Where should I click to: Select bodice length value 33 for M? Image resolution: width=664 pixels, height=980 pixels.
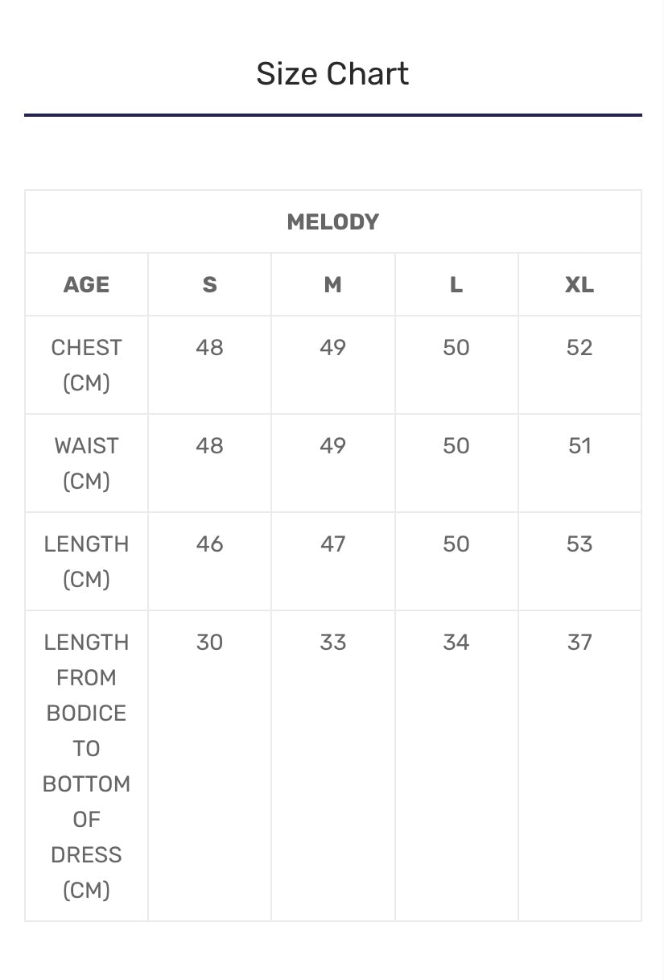(332, 643)
